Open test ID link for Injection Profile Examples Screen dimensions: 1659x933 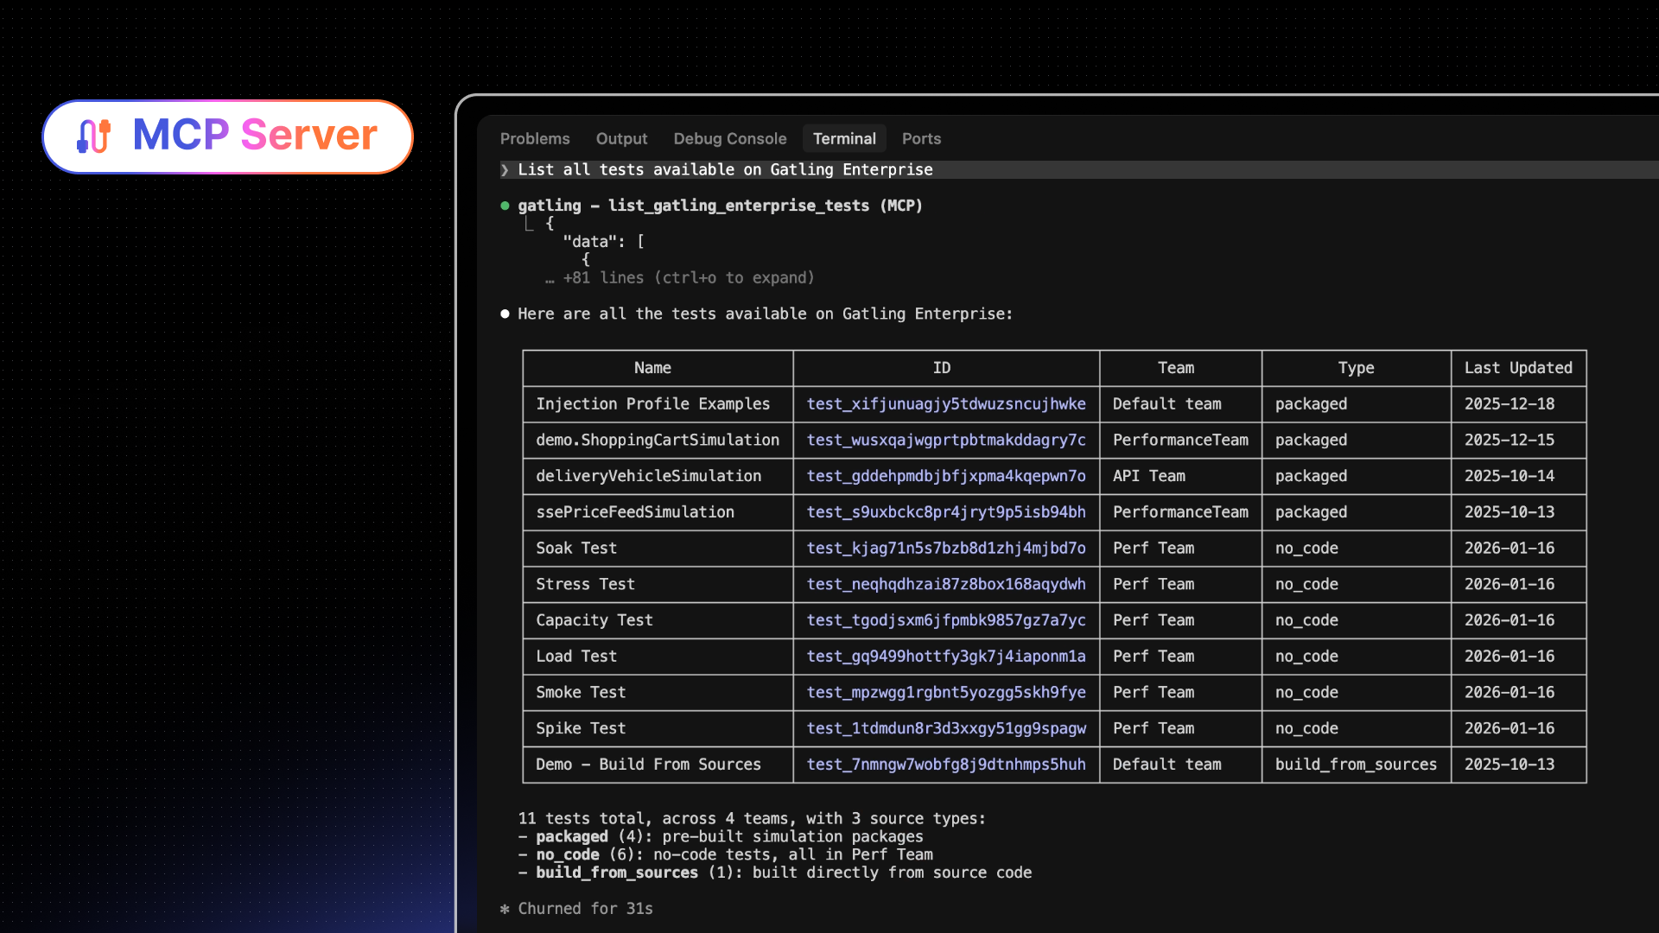945,404
